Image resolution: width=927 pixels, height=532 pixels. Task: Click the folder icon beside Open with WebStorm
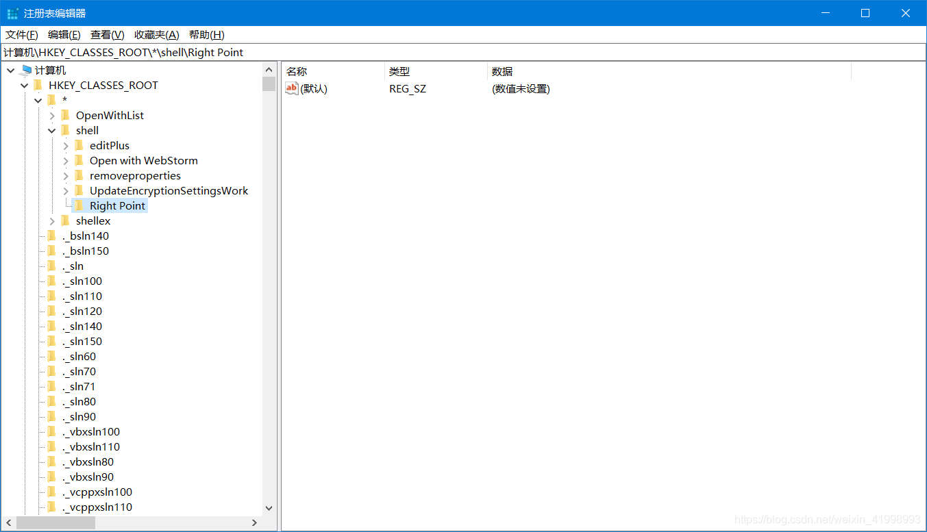tap(79, 160)
